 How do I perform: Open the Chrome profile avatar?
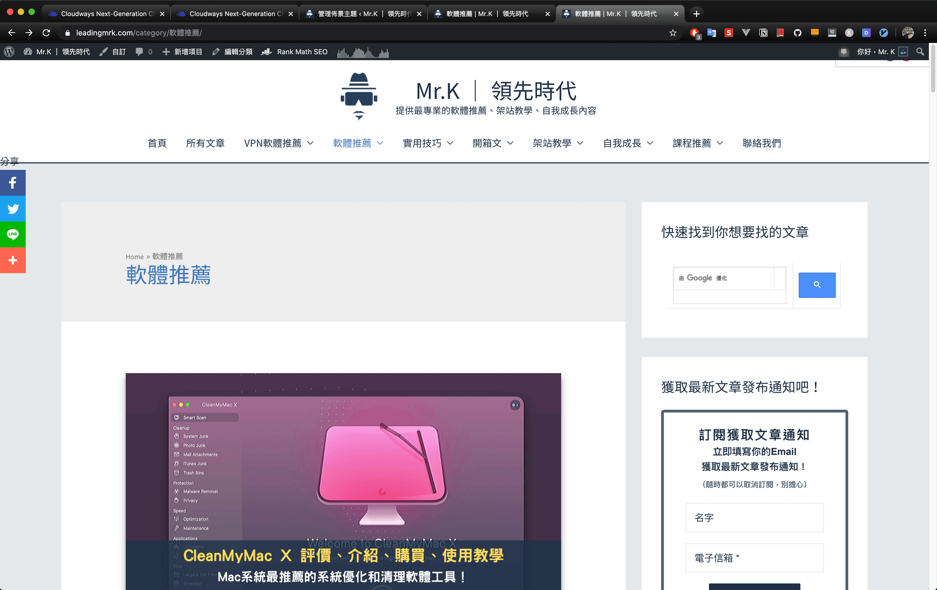(x=907, y=33)
